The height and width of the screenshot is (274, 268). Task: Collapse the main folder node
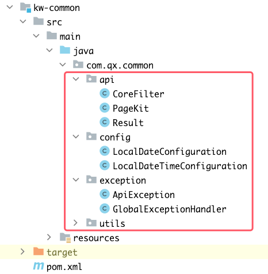click(36, 36)
